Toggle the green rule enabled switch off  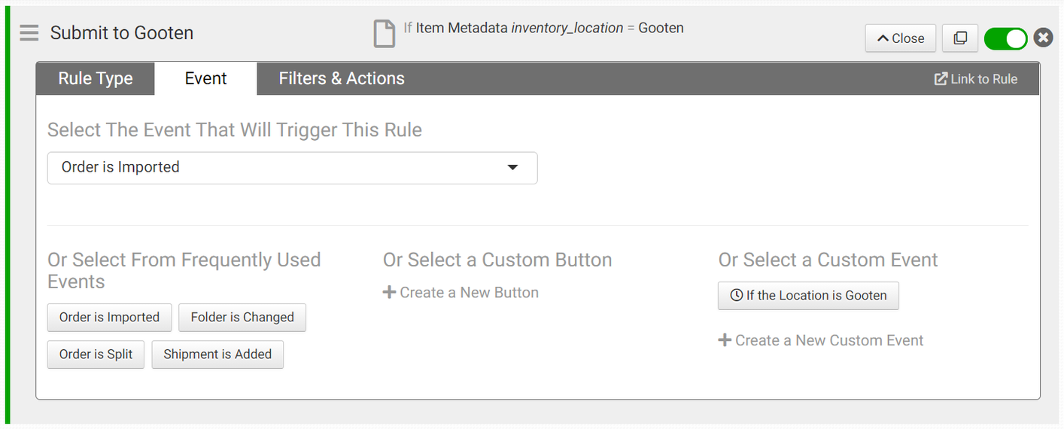pyautogui.click(x=1005, y=38)
